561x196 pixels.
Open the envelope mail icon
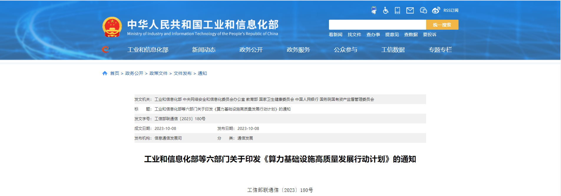(410, 11)
